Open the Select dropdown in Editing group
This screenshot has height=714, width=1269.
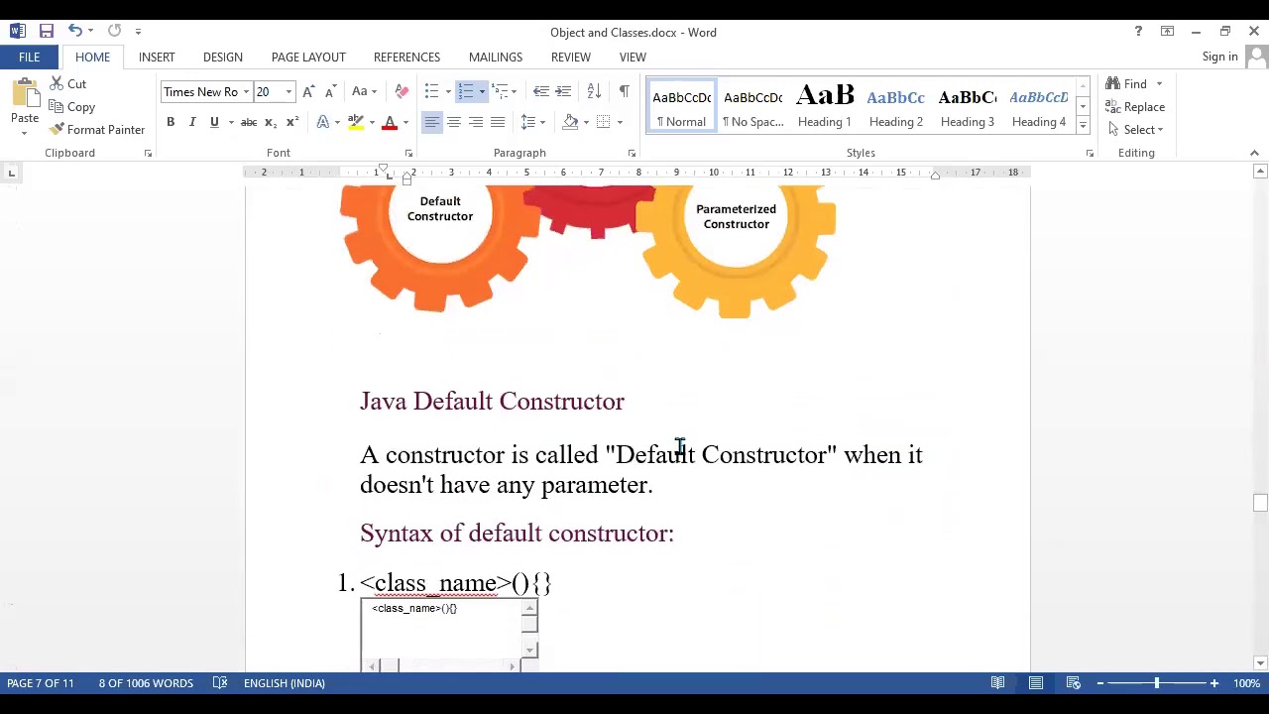pos(1136,130)
